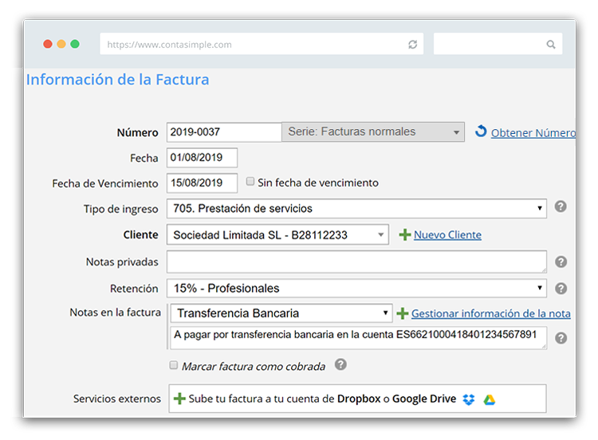The image size is (598, 440).
Task: Click the Notas en la factura label
Action: coord(115,312)
